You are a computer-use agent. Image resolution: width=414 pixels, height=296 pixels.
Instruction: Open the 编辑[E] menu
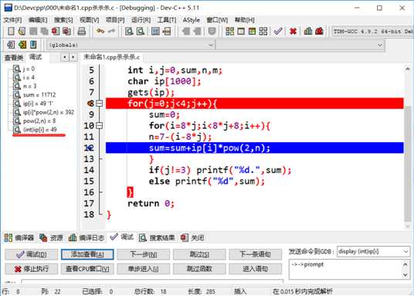coord(38,20)
